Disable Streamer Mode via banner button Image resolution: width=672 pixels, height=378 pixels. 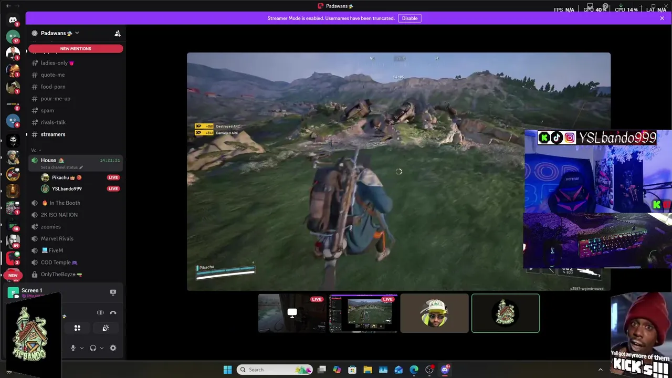(409, 18)
